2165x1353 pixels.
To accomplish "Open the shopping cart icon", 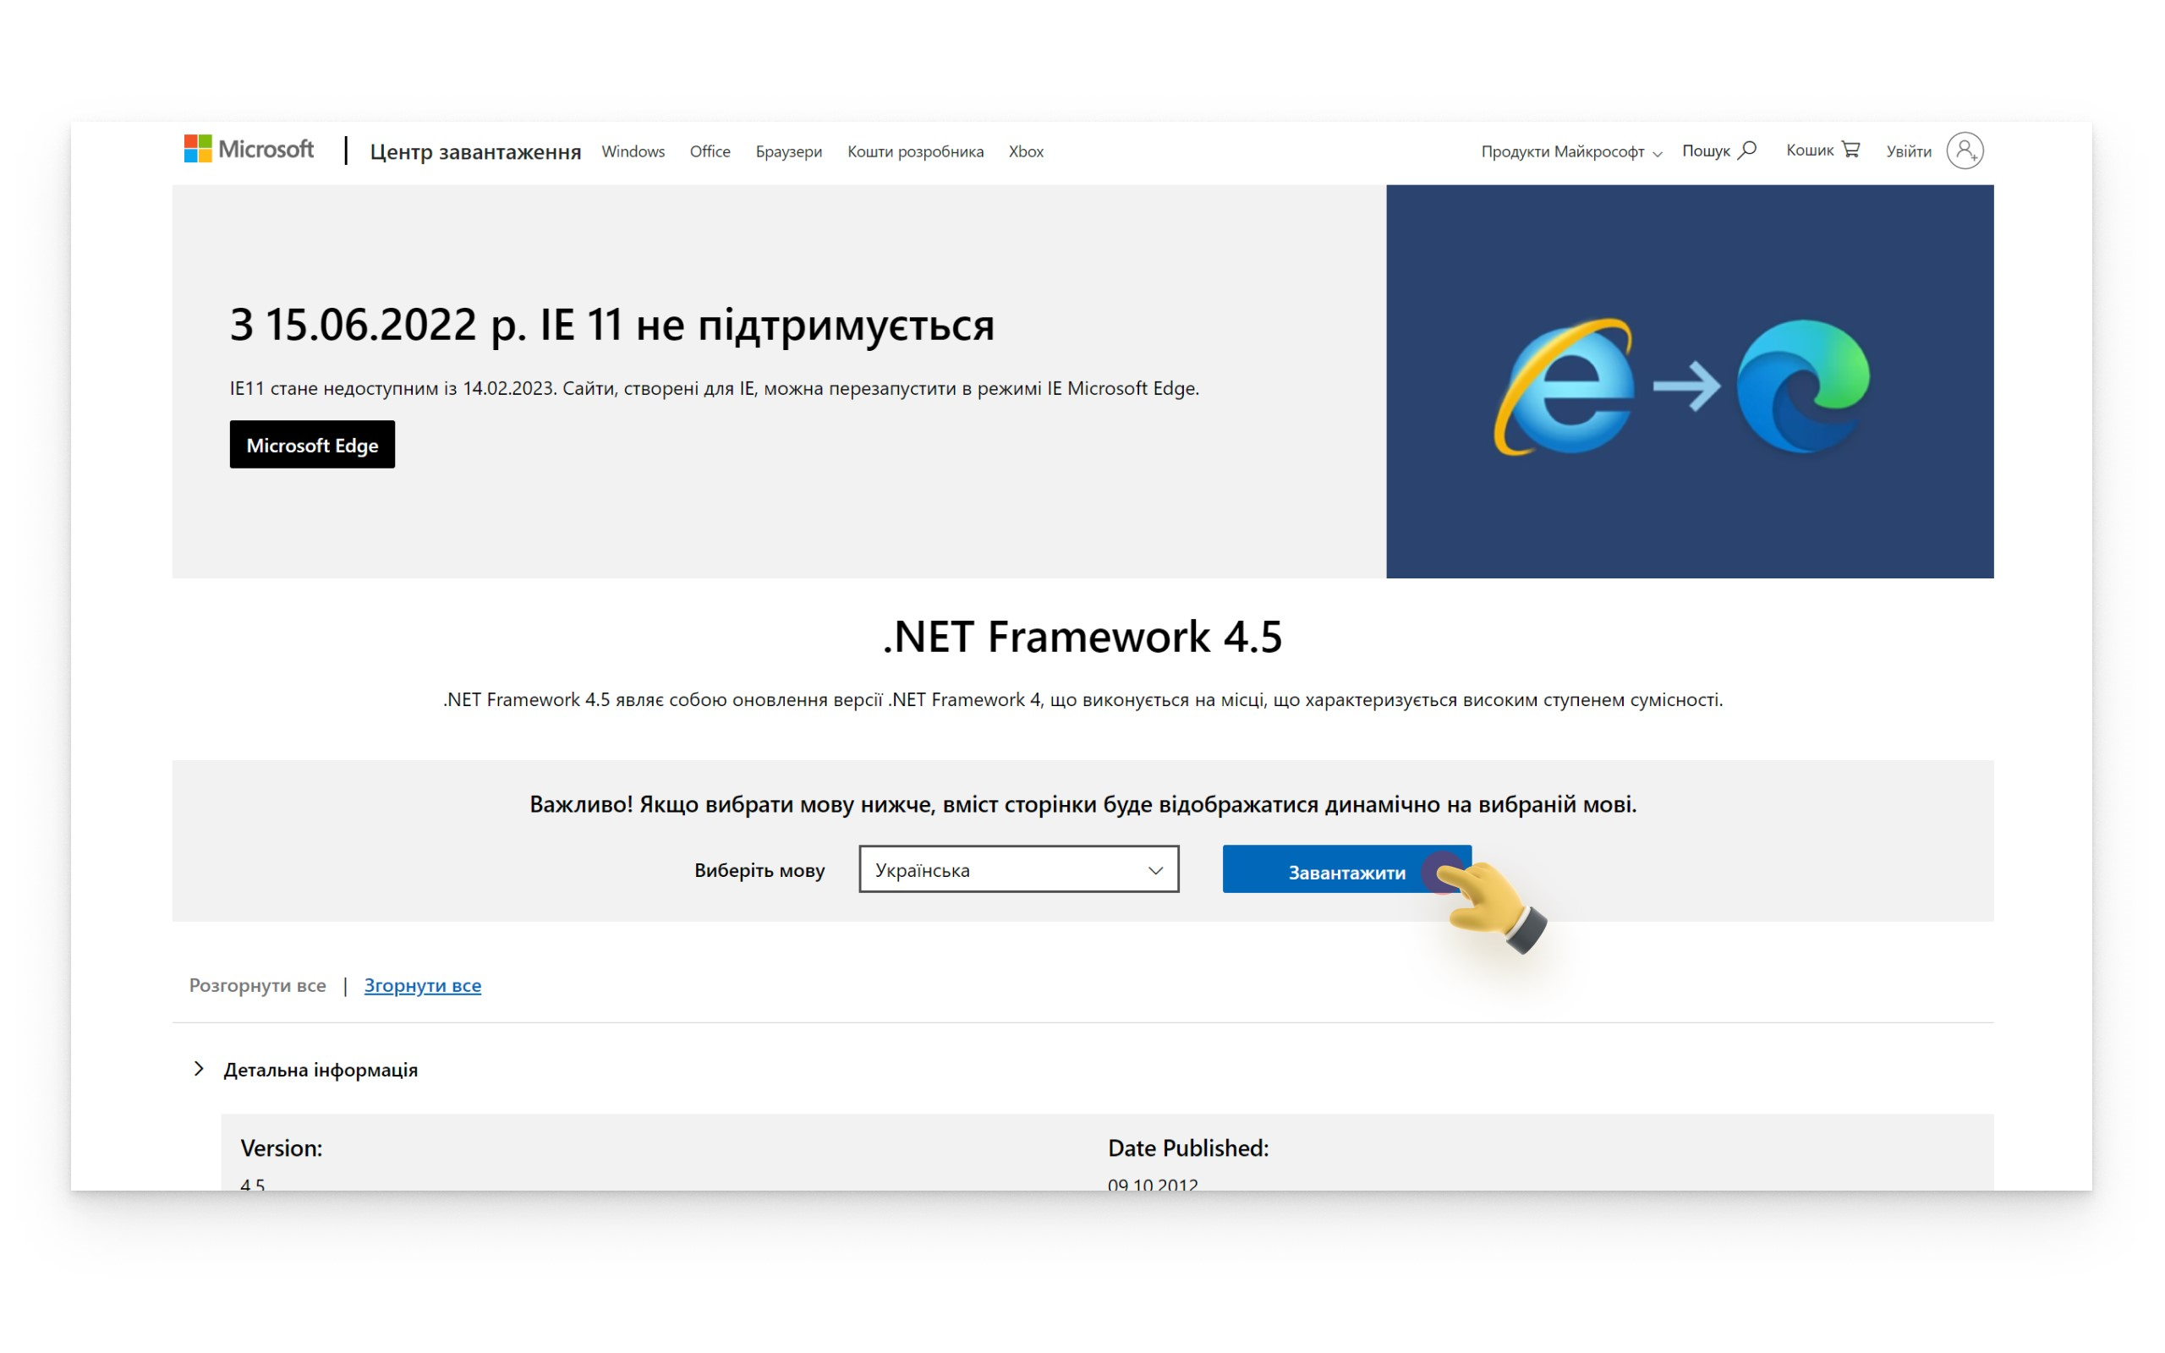I will [x=1851, y=150].
